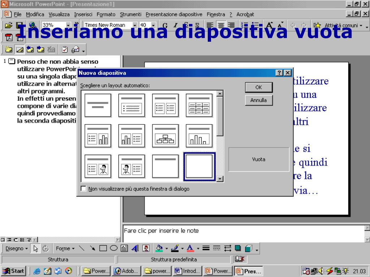This screenshot has width=370, height=277.
Task: Switch to Slide Sorter view button
Action: [22, 240]
